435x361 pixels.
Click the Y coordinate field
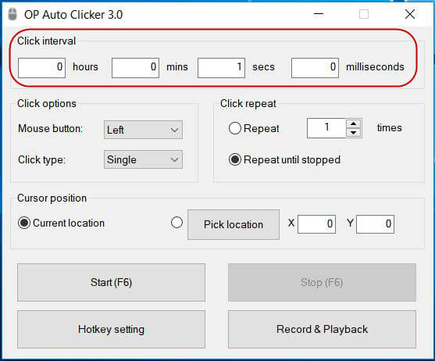pyautogui.click(x=375, y=224)
